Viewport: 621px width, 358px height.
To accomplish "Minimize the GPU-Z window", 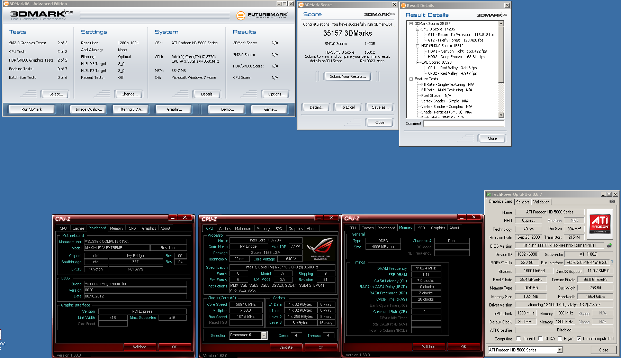I will (603, 194).
